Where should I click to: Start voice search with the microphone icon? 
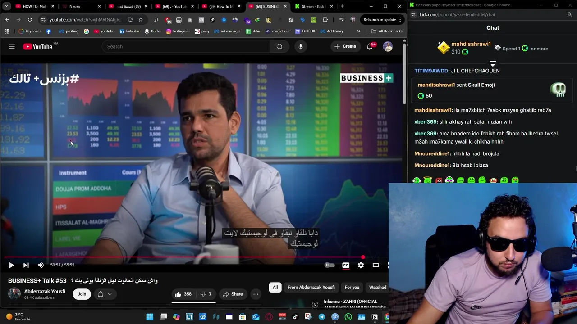[301, 46]
